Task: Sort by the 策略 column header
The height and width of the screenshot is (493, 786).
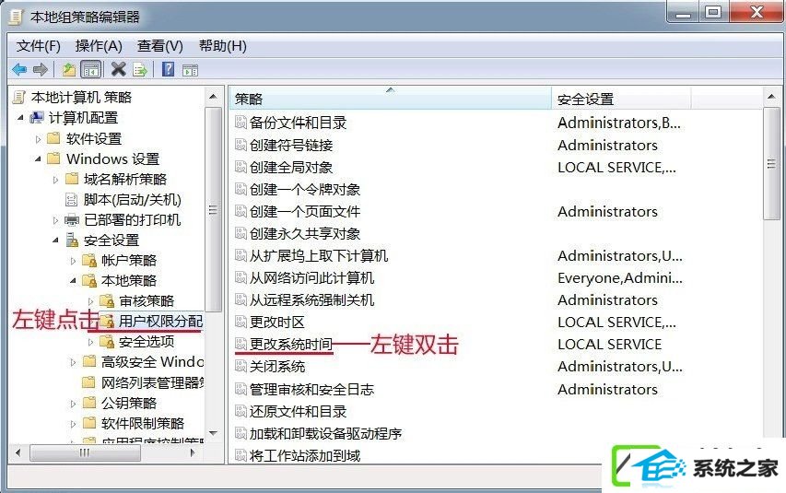Action: click(391, 99)
